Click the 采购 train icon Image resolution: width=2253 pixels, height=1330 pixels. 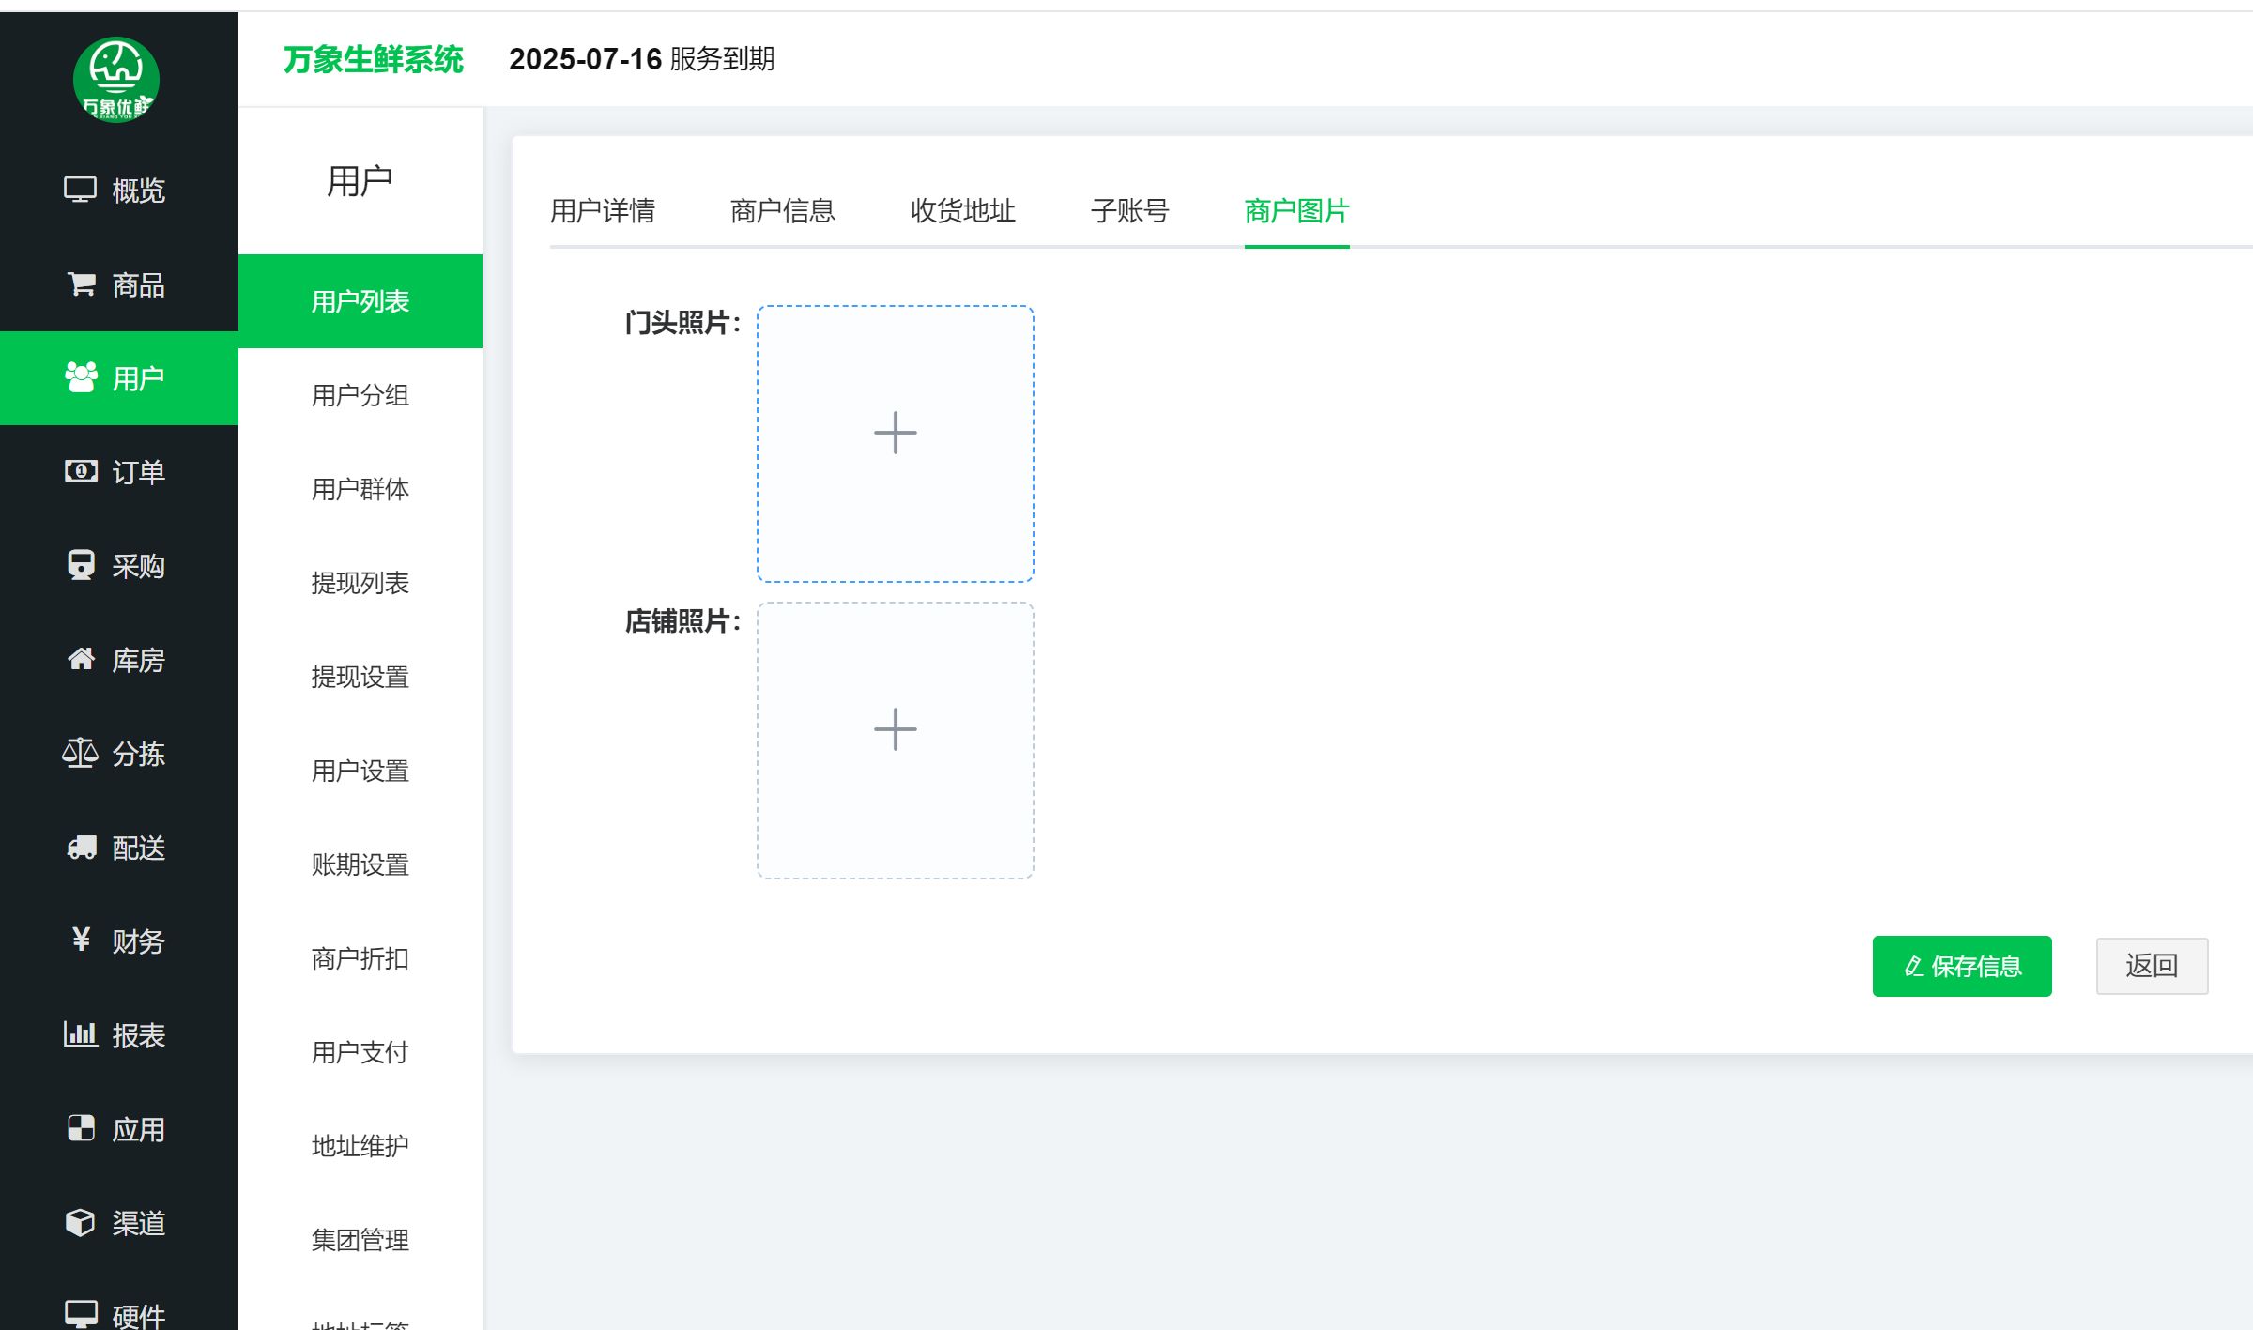[x=81, y=565]
